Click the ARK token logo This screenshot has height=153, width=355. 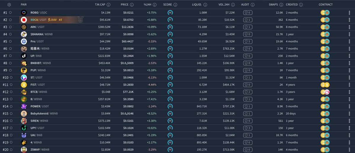(24, 27)
